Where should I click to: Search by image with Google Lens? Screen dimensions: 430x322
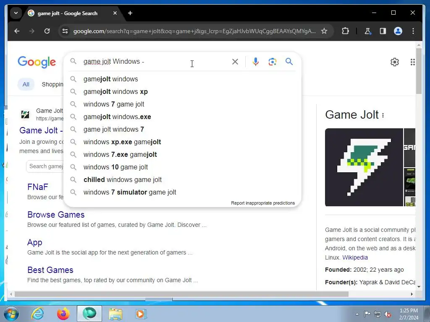click(x=272, y=62)
